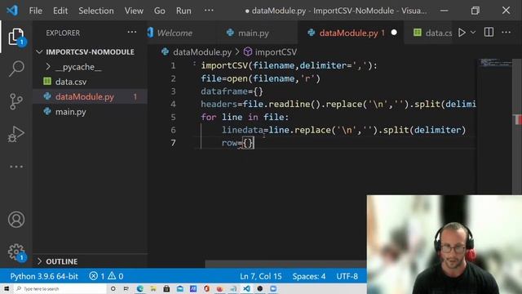The height and width of the screenshot is (294, 522).
Task: Open editor more actions ellipsis
Action: coord(506,33)
